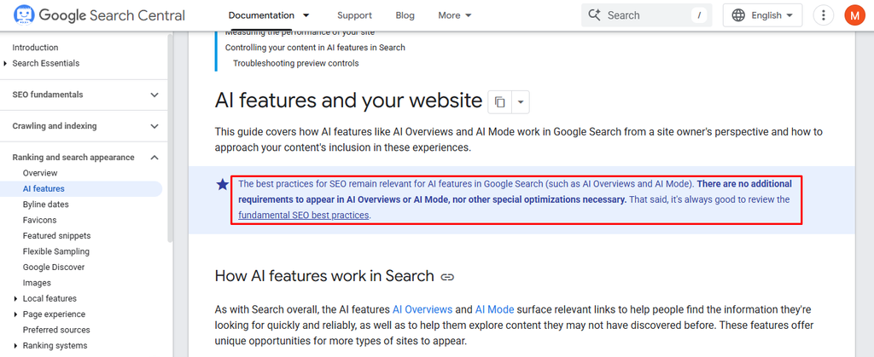Click the star note icon
This screenshot has width=874, height=357.
click(x=223, y=184)
